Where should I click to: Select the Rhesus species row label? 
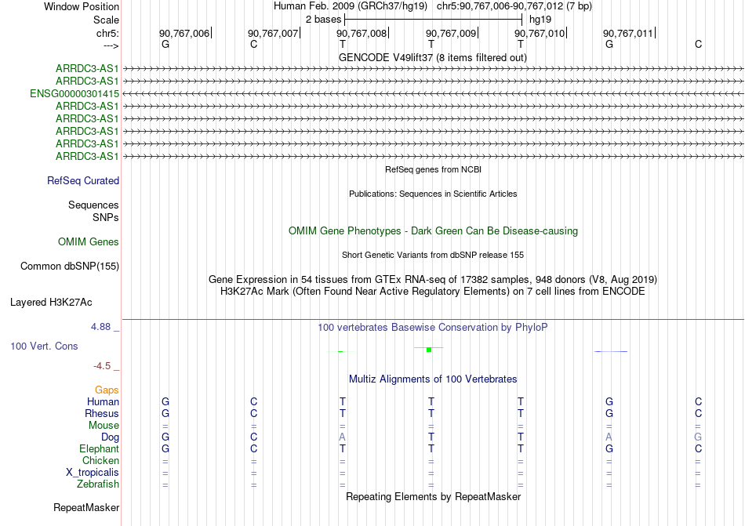(102, 413)
